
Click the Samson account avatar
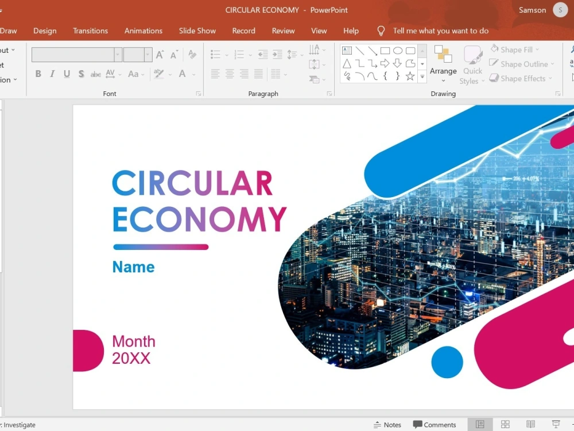point(560,10)
